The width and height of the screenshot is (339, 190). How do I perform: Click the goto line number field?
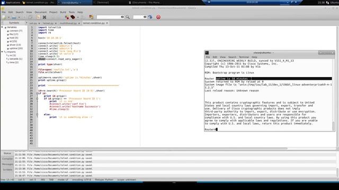point(140,17)
